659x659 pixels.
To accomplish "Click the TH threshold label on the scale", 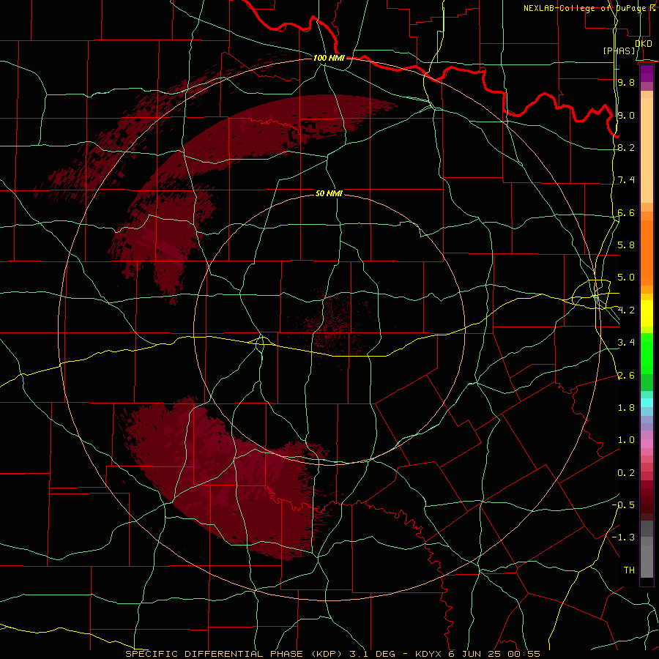I will 629,570.
